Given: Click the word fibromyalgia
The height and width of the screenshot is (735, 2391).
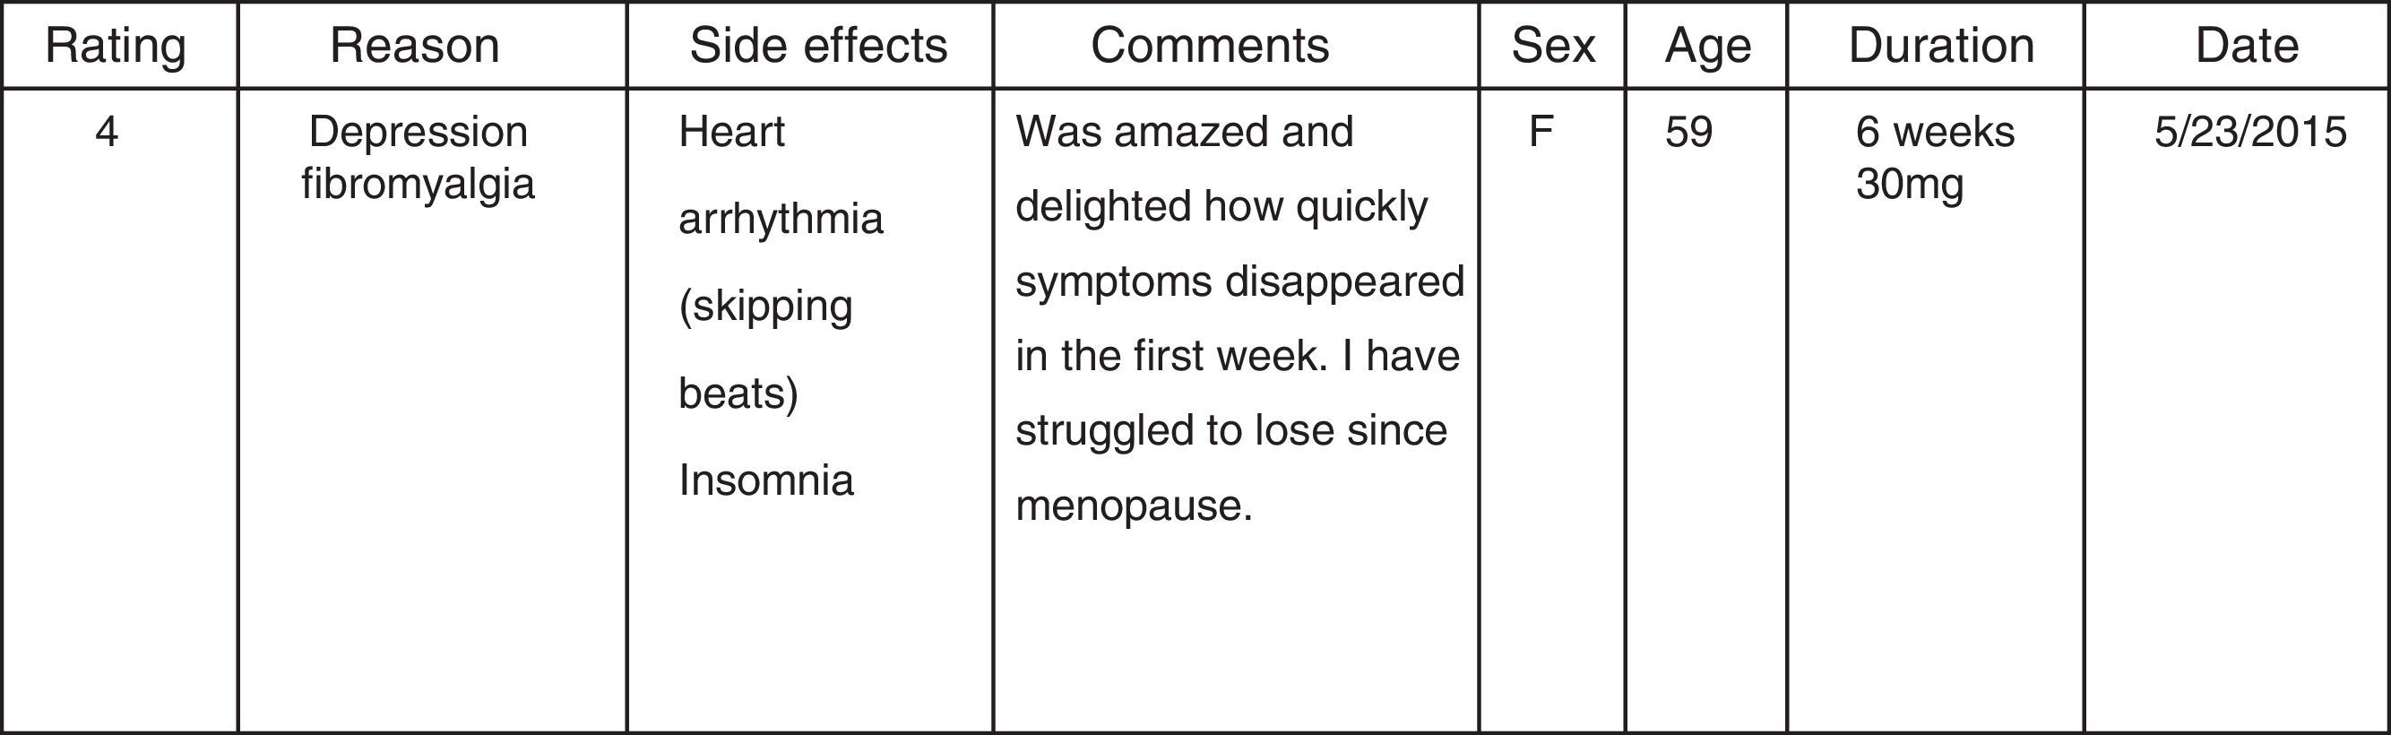Looking at the screenshot, I should 418,183.
